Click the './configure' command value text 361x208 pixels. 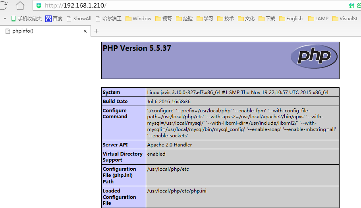click(241, 123)
